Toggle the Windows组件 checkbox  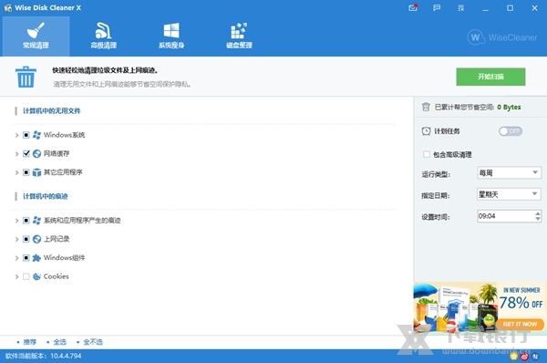pos(26,258)
